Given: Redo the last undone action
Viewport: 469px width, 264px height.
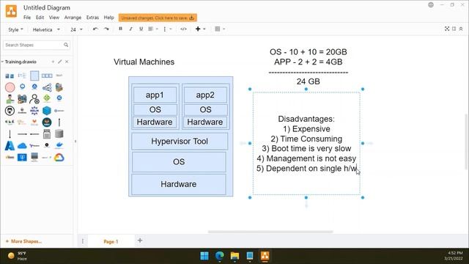Looking at the screenshot, I should 106,29.
